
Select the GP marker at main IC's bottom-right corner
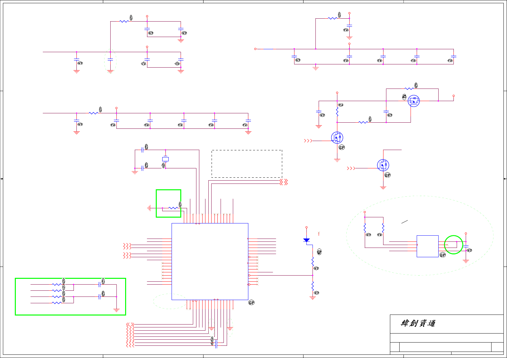tap(252, 303)
